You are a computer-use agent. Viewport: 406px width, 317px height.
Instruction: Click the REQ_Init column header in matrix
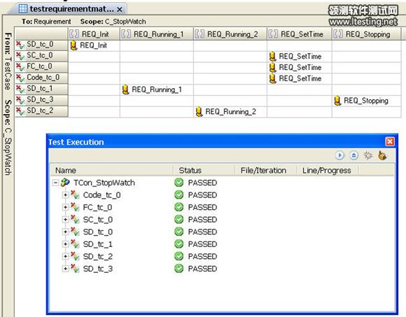click(x=94, y=34)
